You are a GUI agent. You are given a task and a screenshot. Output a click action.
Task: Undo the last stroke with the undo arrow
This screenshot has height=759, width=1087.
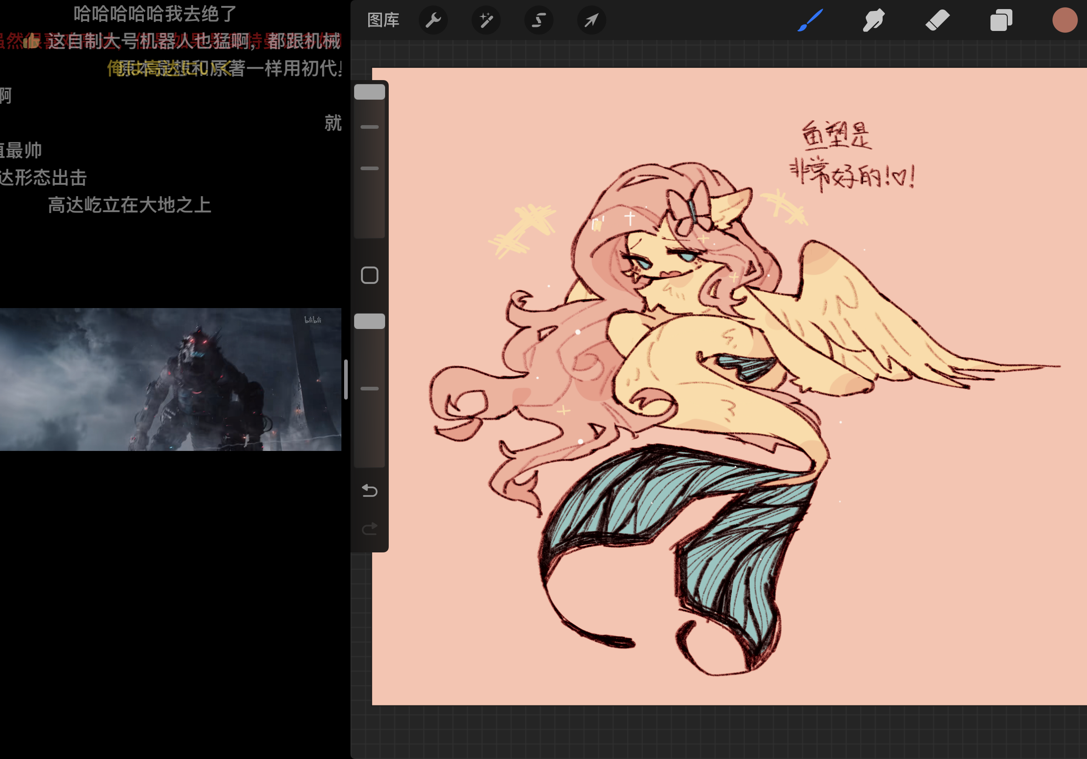pyautogui.click(x=369, y=491)
